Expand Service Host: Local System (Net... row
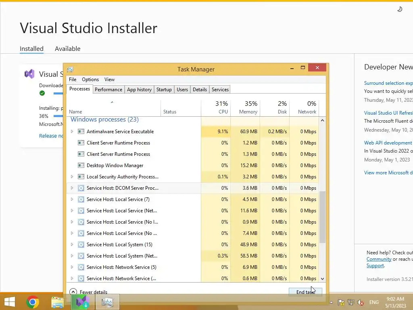This screenshot has height=310, width=413. [x=72, y=256]
